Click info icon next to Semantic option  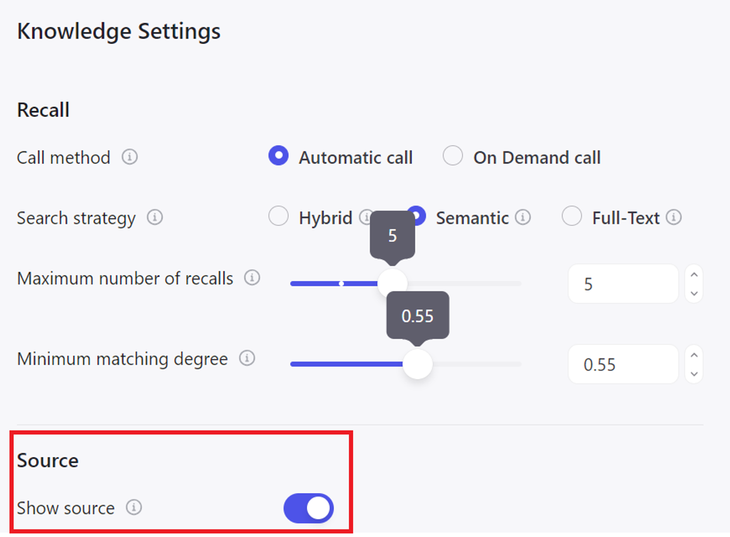tap(522, 217)
